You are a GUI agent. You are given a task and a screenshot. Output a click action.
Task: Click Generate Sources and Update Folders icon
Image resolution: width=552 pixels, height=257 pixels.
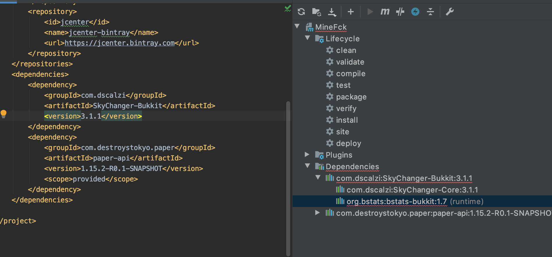pyautogui.click(x=316, y=12)
